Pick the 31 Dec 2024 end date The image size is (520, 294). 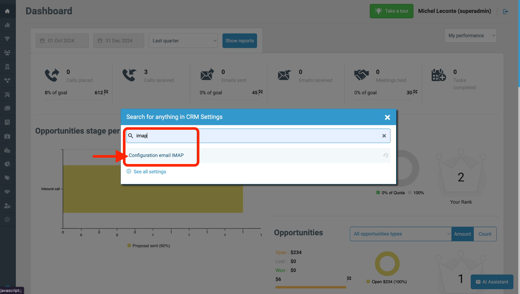point(119,41)
